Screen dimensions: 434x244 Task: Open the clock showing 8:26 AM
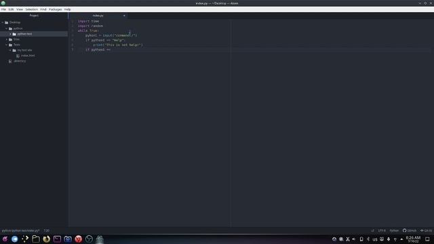(x=413, y=239)
